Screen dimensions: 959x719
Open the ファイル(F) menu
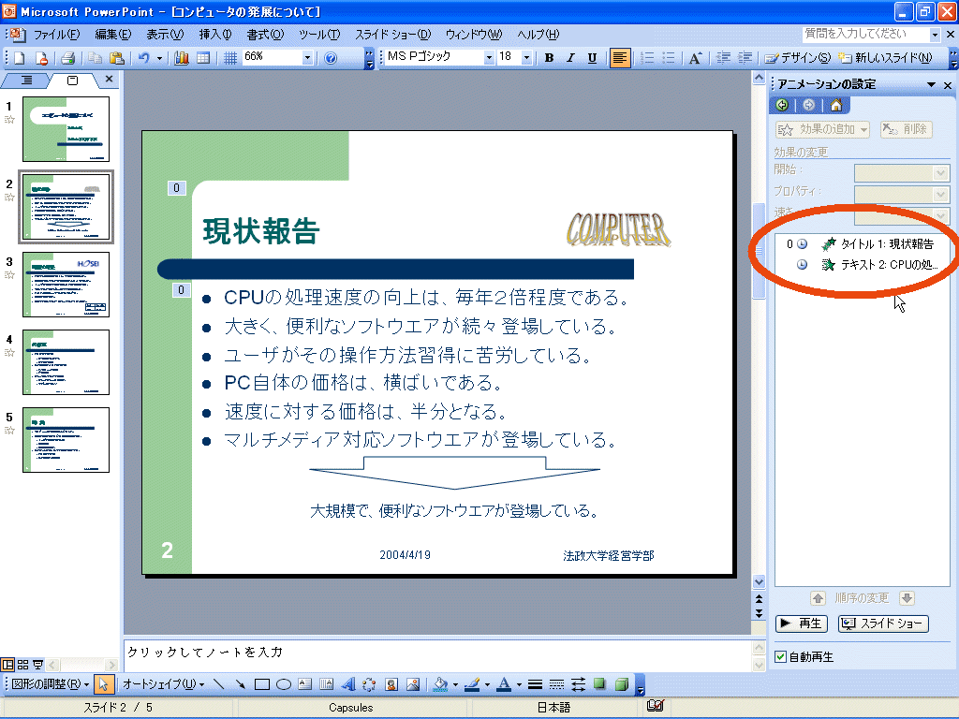pos(56,35)
